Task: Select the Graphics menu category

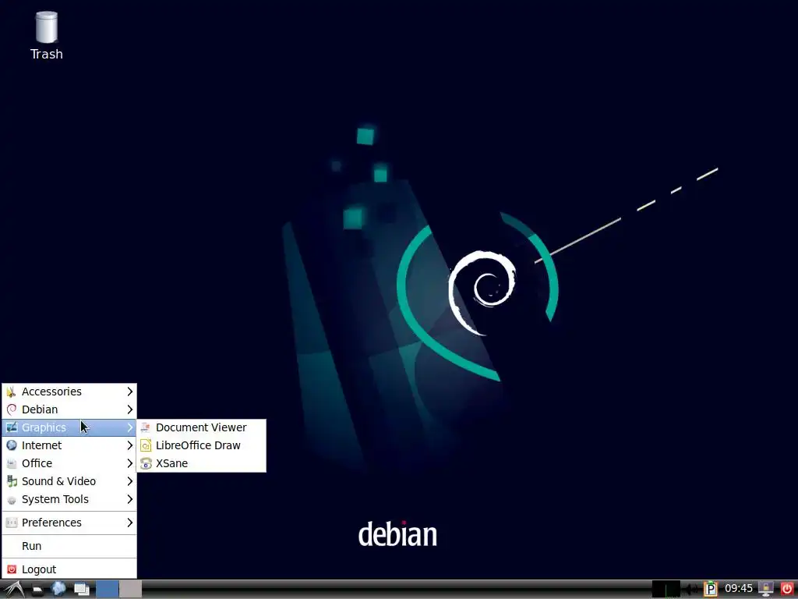Action: tap(69, 427)
